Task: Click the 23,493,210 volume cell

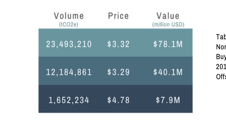Action: 69,44
